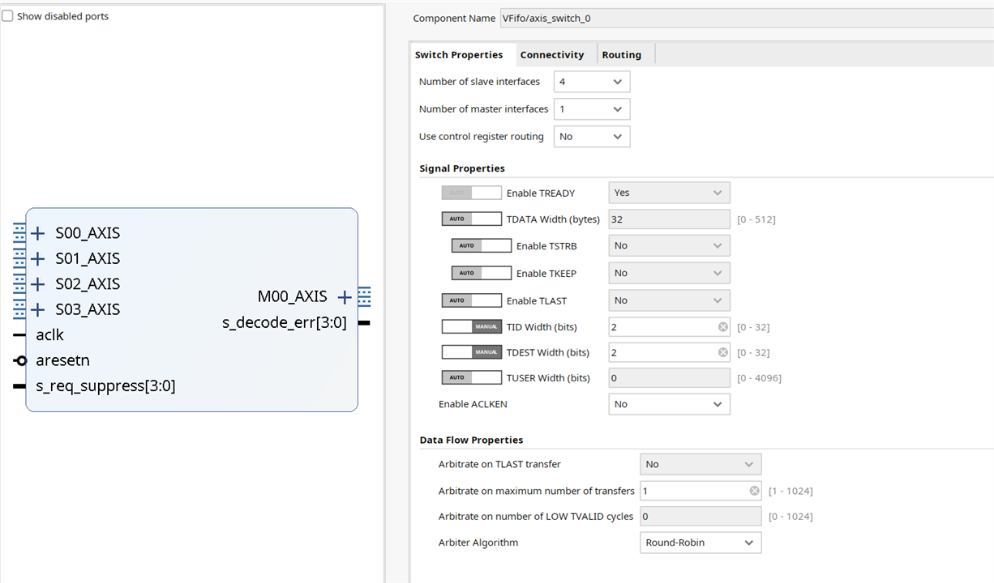Enable Show disabled ports checkbox
994x583 pixels.
point(7,16)
